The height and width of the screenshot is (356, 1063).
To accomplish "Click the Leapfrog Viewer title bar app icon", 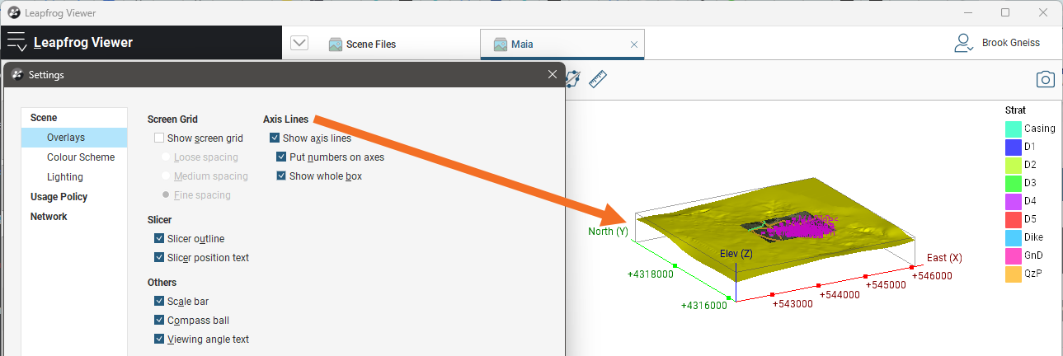I will 13,12.
